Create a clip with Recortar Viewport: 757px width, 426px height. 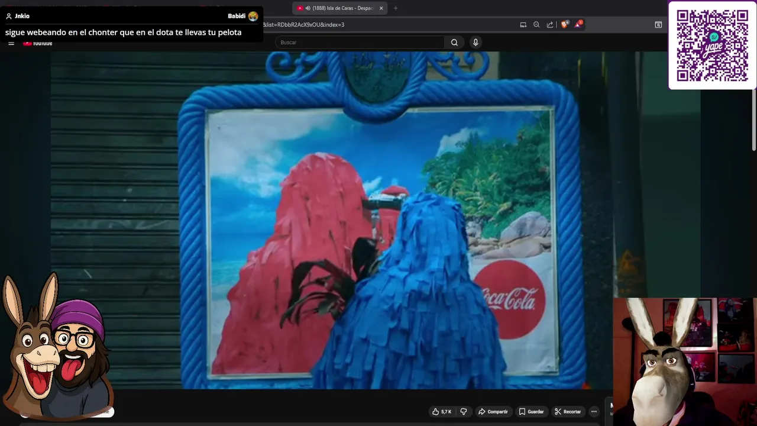[568, 412]
